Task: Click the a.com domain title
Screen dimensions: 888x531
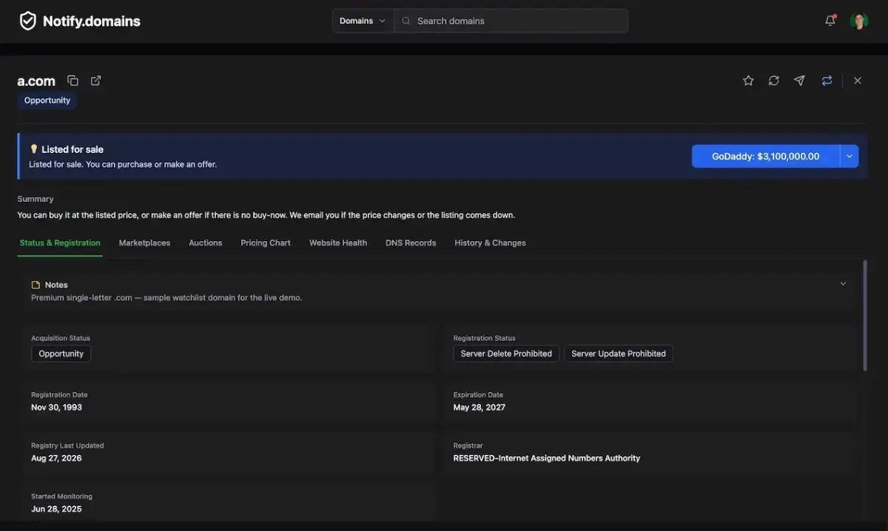Action: [x=36, y=81]
